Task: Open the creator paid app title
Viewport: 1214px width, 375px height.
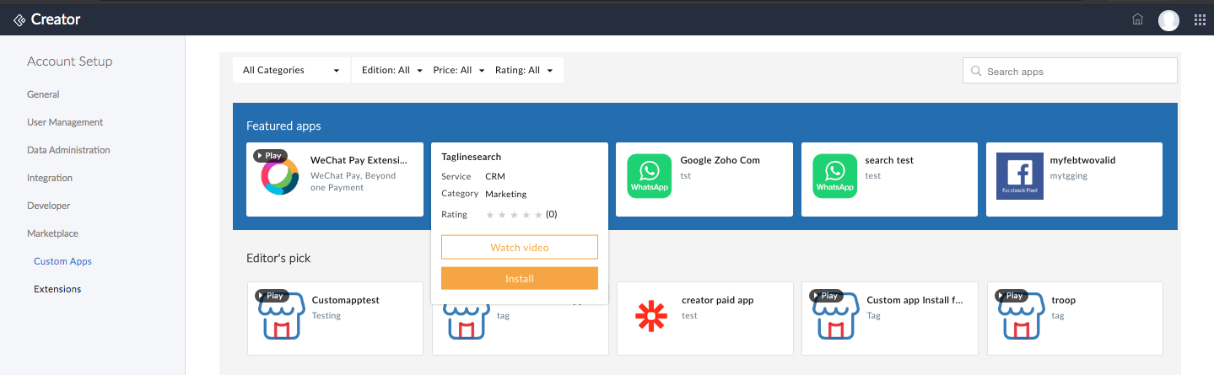Action: tap(718, 300)
